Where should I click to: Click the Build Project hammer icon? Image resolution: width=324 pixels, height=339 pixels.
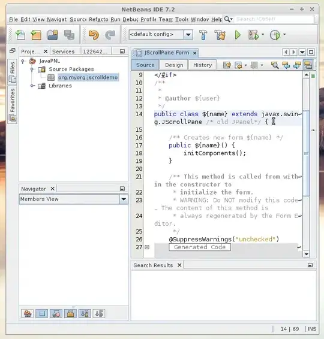(x=203, y=35)
